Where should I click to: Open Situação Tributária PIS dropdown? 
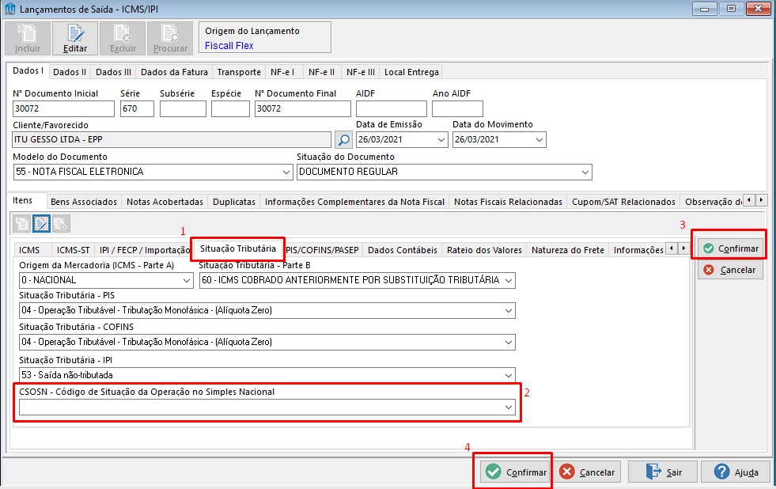point(509,311)
